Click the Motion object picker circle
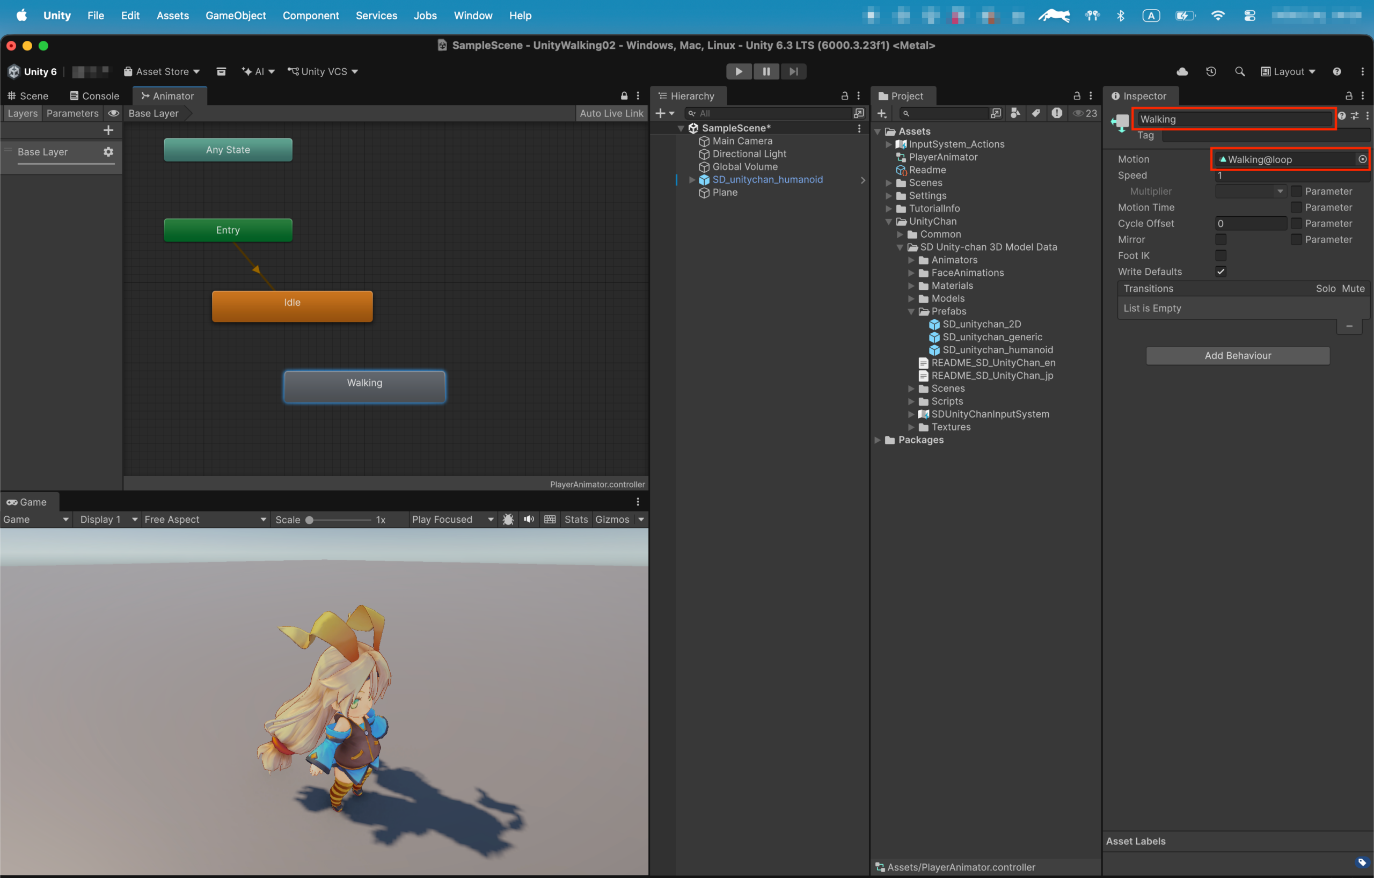 [1362, 159]
